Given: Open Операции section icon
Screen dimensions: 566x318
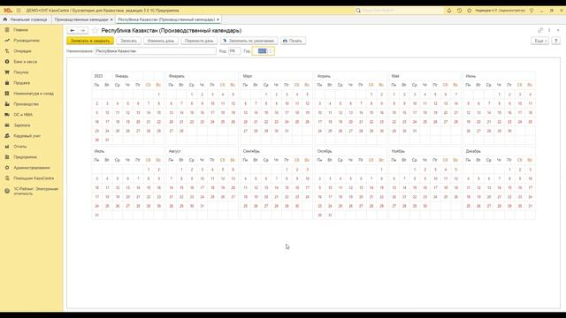Looking at the screenshot, I should [x=7, y=51].
